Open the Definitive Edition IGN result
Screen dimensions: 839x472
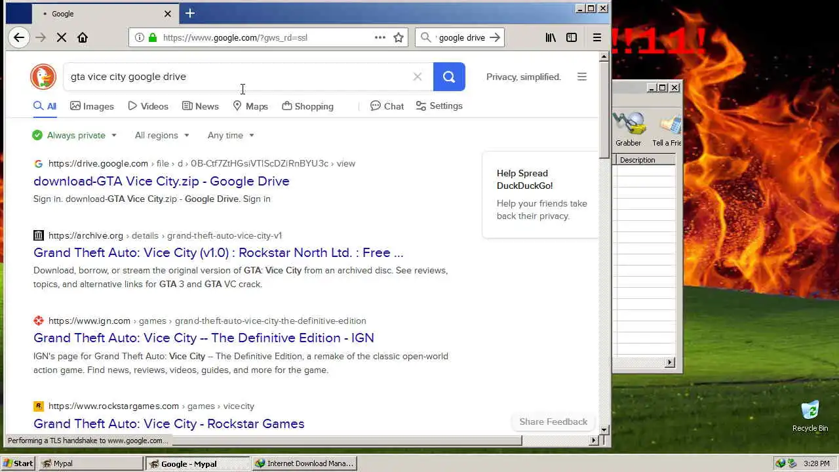click(204, 338)
